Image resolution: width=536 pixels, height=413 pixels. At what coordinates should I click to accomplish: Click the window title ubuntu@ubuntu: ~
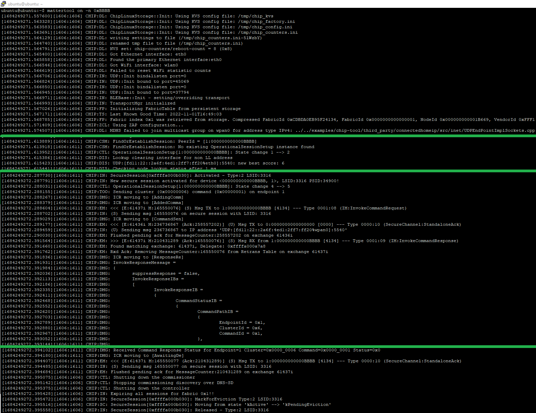[25, 4]
